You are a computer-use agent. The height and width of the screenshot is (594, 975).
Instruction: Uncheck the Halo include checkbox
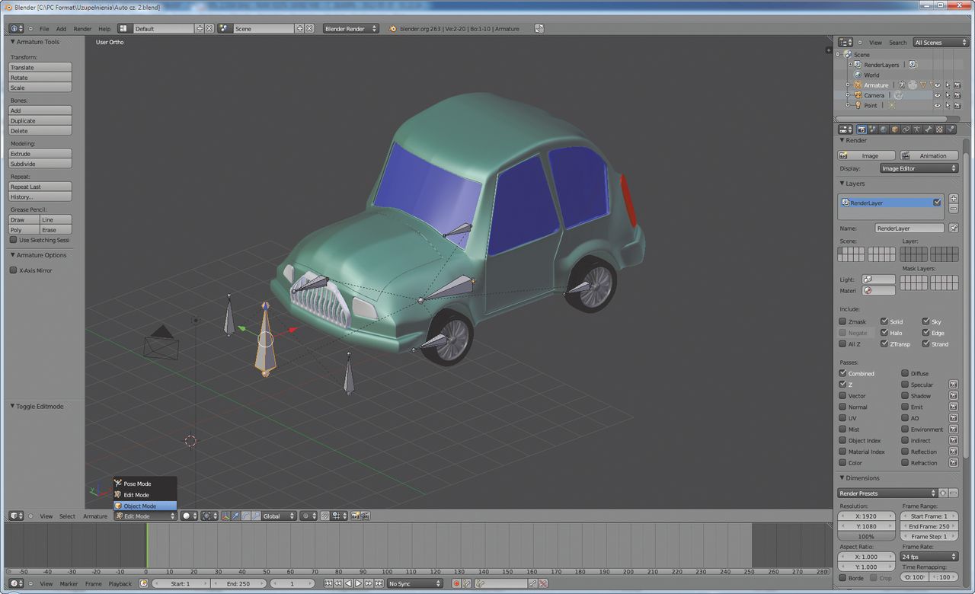pos(884,333)
